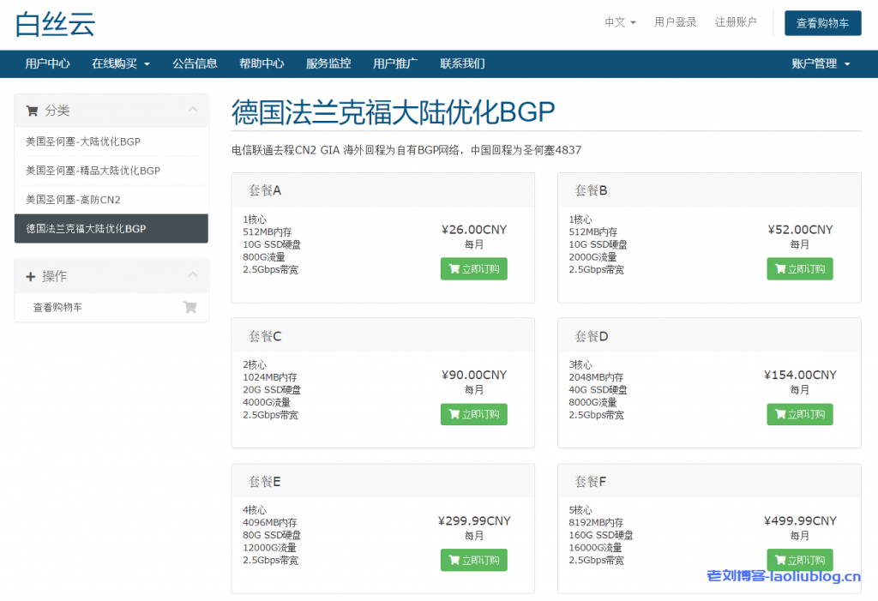The image size is (878, 601).
Task: Open the 账户管理 dropdown menu
Action: click(820, 63)
